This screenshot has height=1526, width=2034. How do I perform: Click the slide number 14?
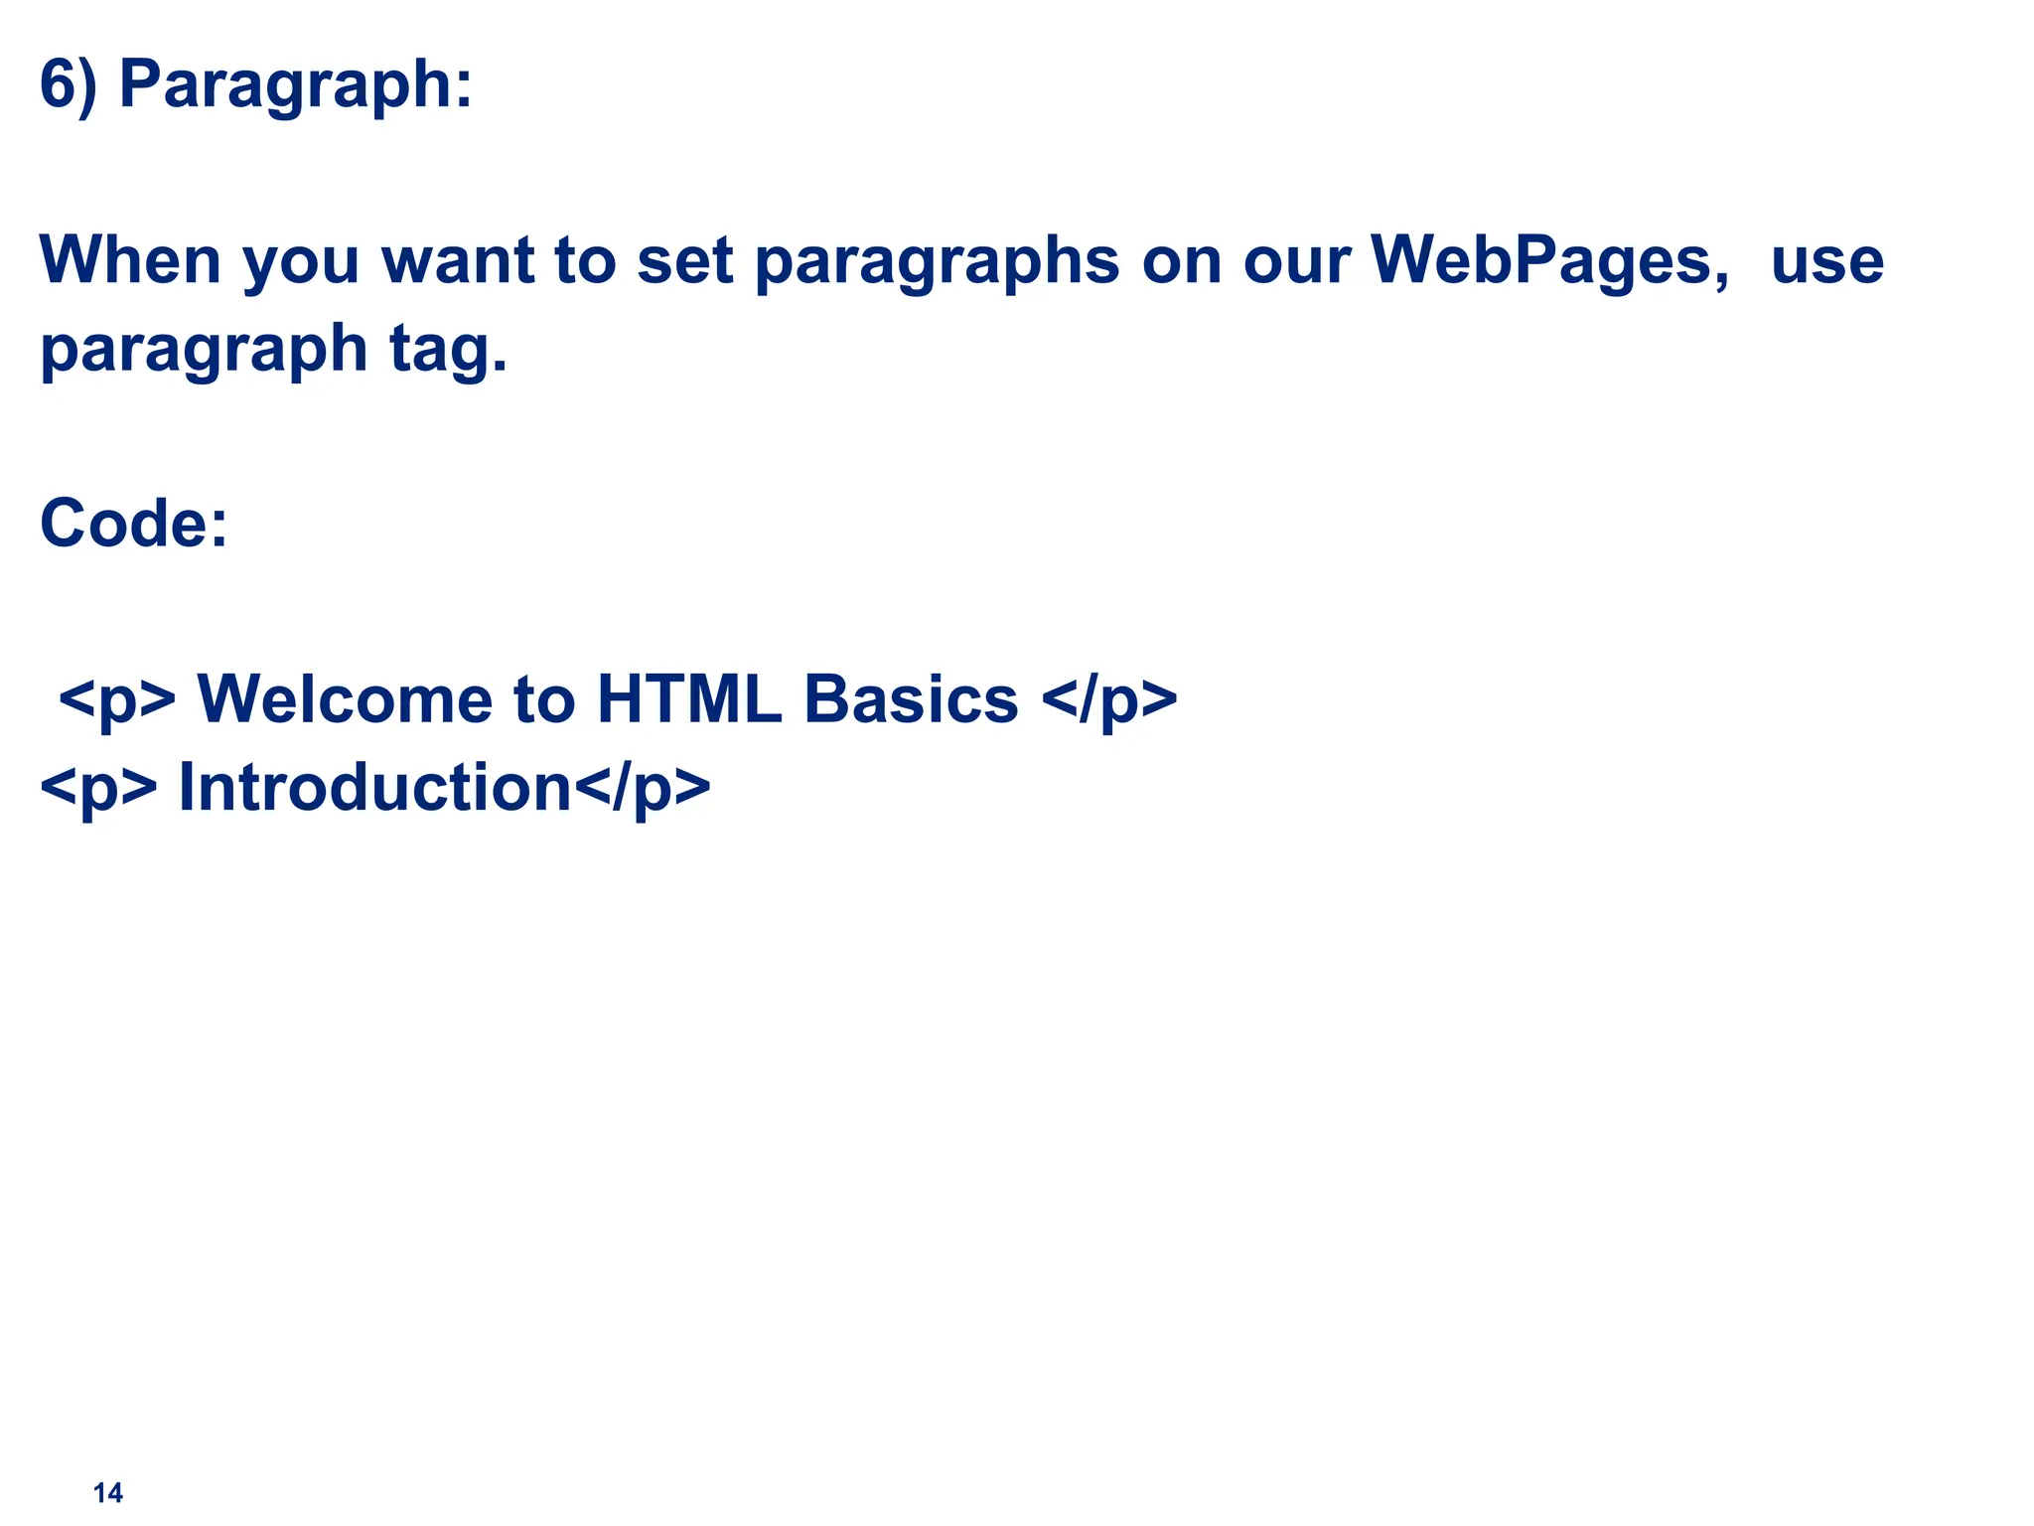107,1493
